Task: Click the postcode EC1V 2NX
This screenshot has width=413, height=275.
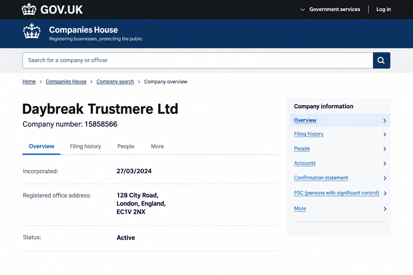Action: pos(131,212)
